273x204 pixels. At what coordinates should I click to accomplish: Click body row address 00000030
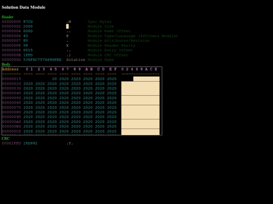point(11,88)
